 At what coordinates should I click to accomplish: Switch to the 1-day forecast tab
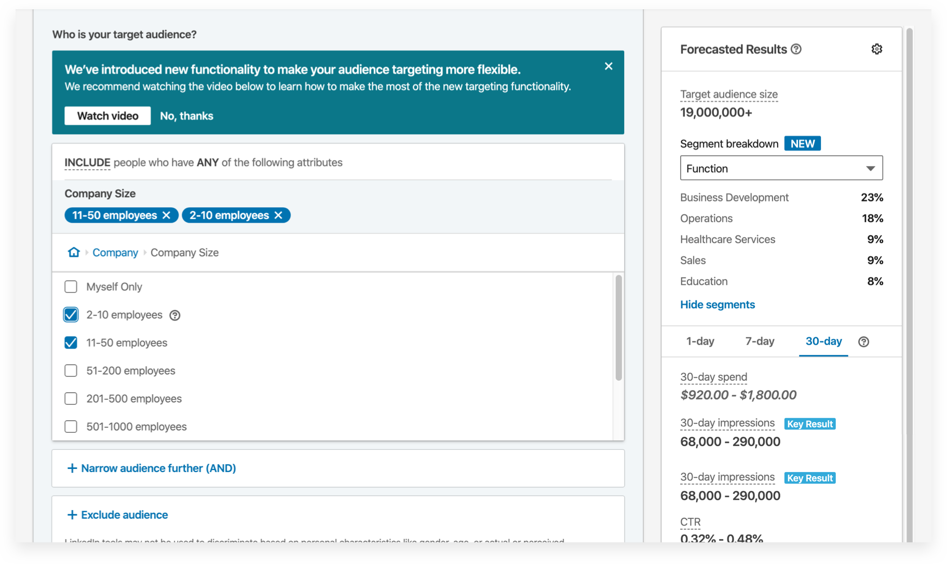tap(700, 341)
